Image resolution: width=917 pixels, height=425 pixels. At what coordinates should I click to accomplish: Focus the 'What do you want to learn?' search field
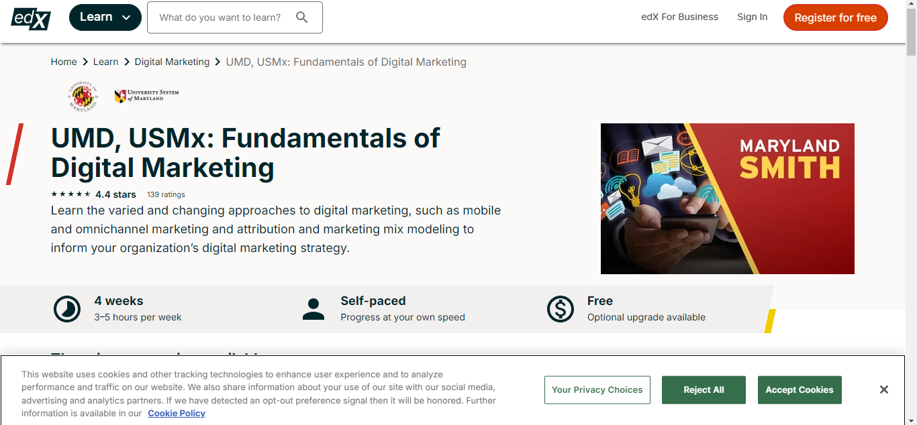tap(235, 17)
